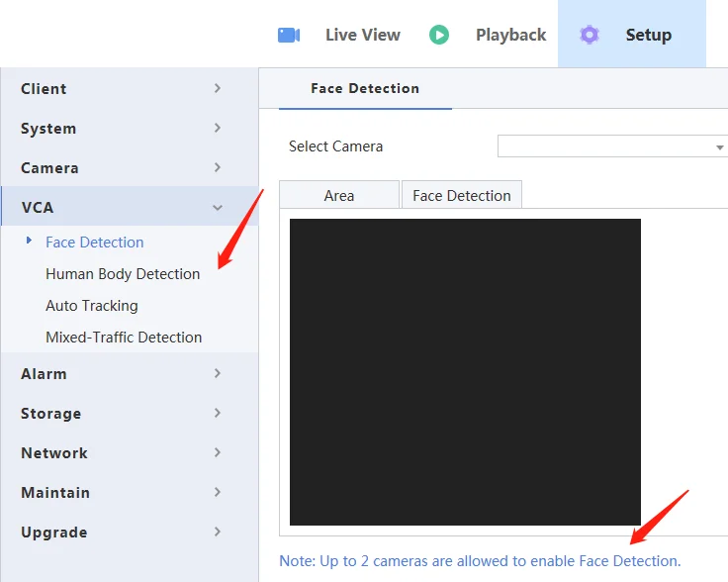Expand the Camera section chevron
This screenshot has height=582, width=728.
[x=218, y=167]
